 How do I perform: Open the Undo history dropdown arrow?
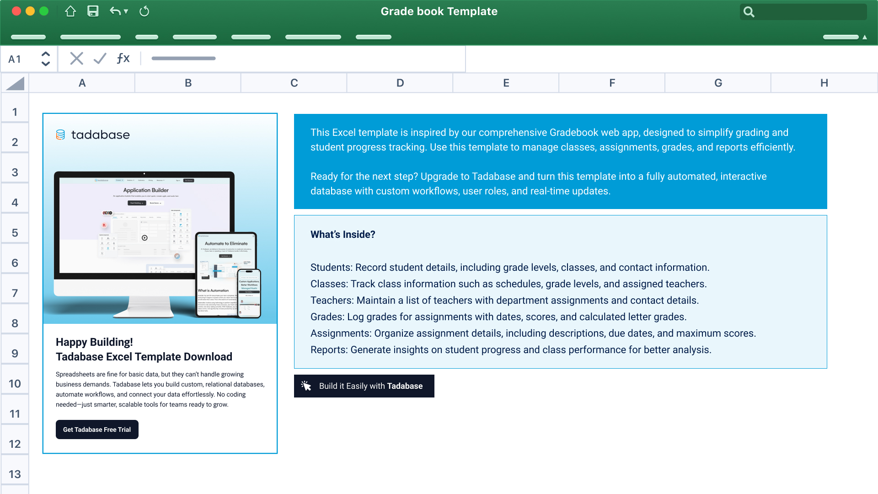[x=126, y=11]
